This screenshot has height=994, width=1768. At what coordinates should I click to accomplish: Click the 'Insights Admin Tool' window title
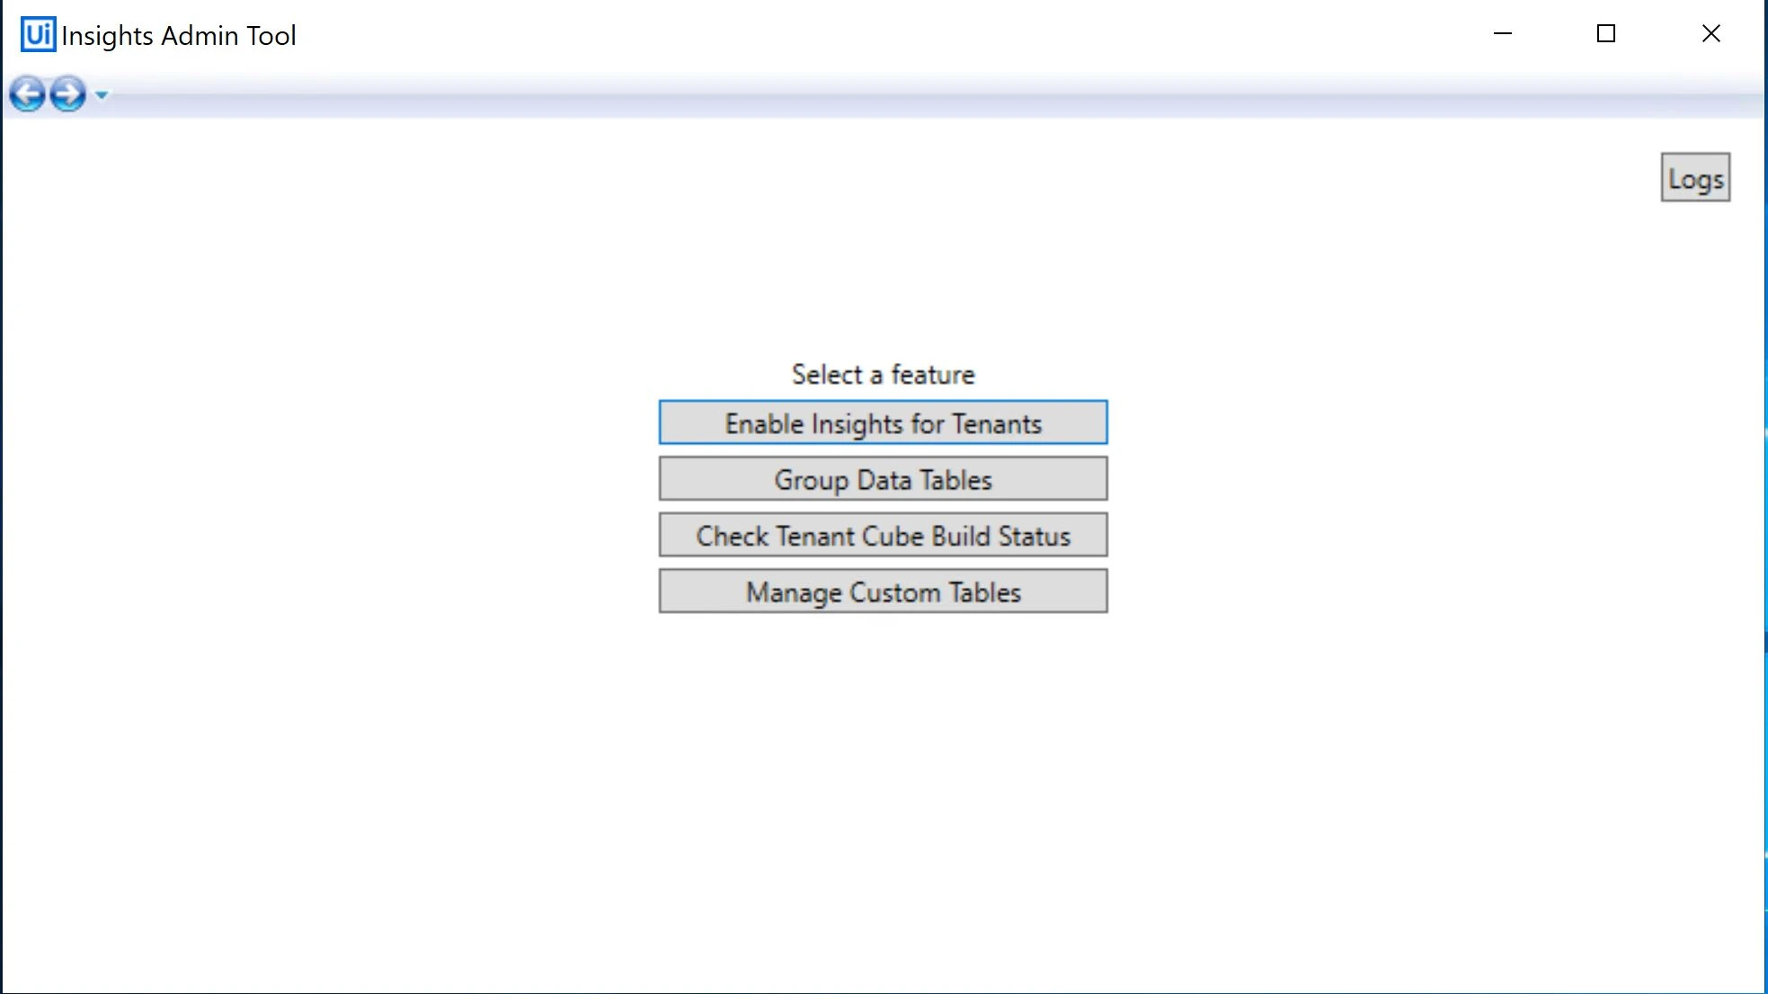[x=179, y=35]
